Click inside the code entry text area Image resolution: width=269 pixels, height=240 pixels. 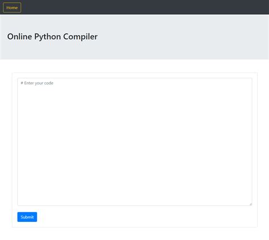pyautogui.click(x=134, y=142)
